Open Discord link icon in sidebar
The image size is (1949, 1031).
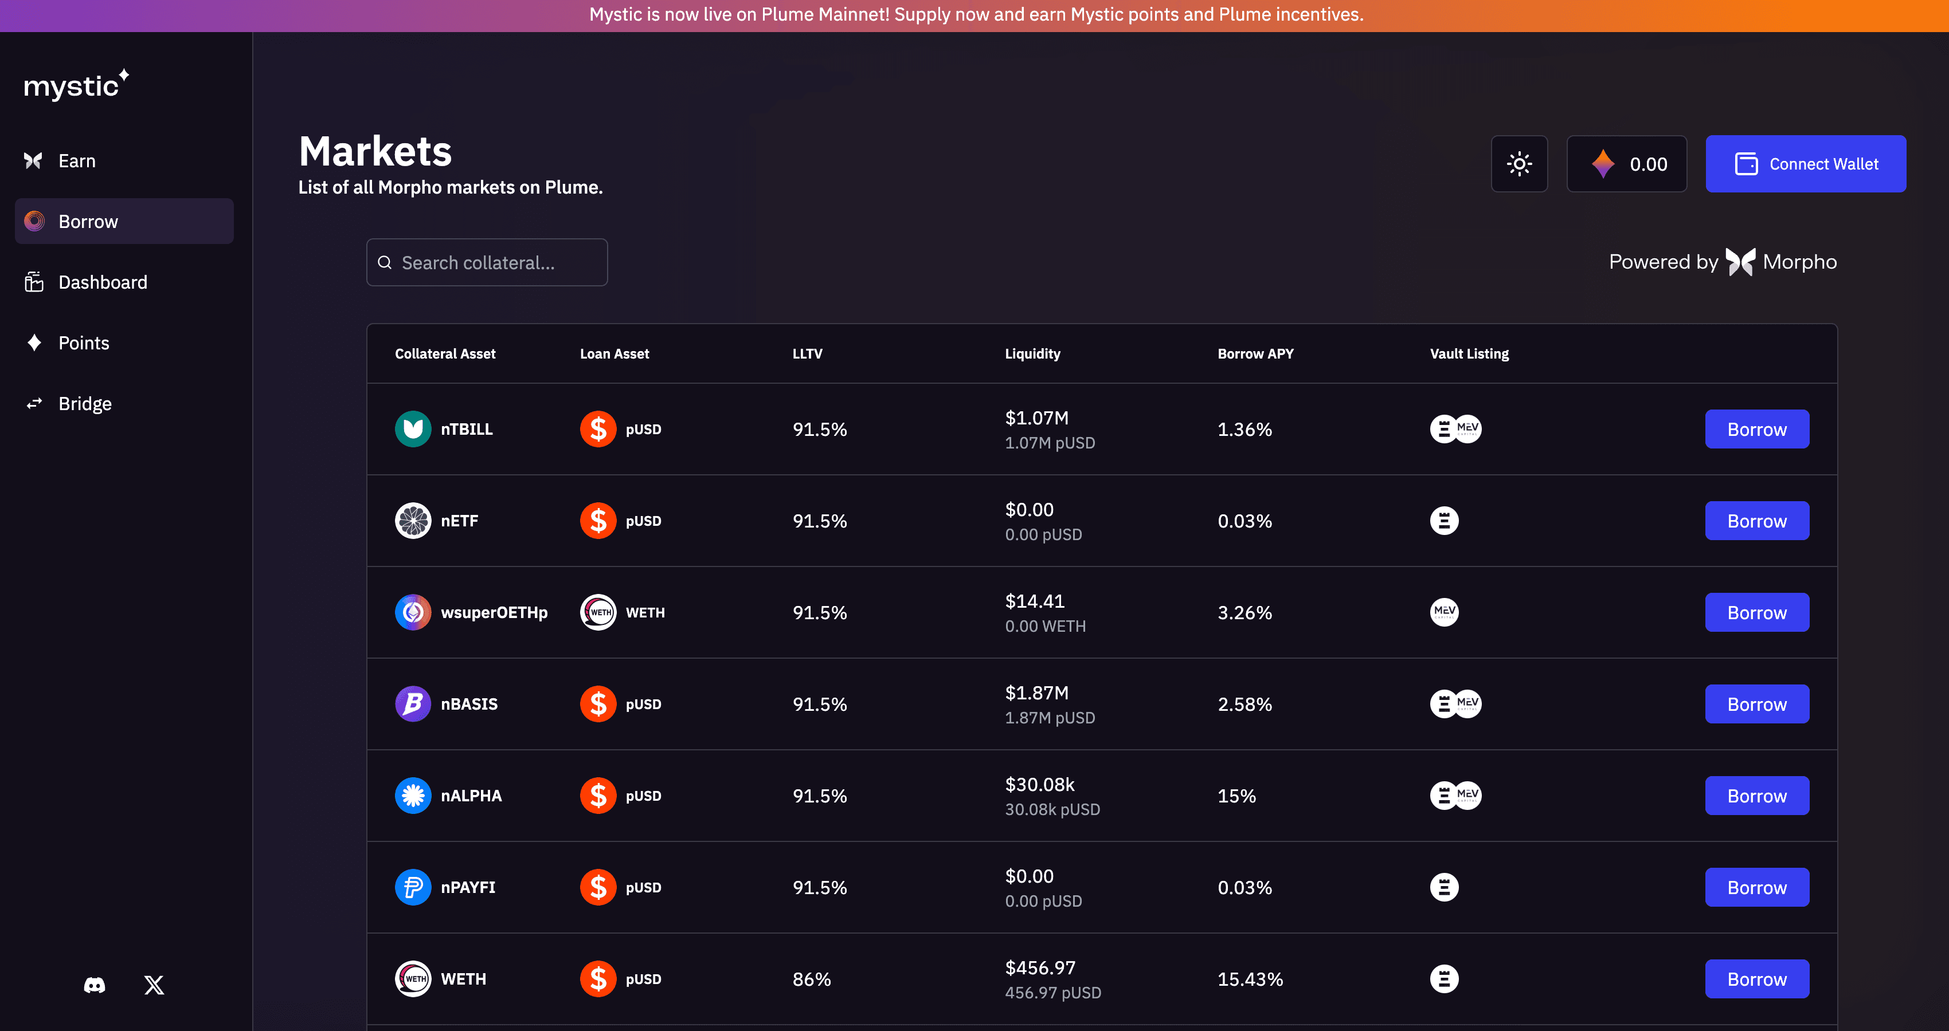pyautogui.click(x=95, y=985)
